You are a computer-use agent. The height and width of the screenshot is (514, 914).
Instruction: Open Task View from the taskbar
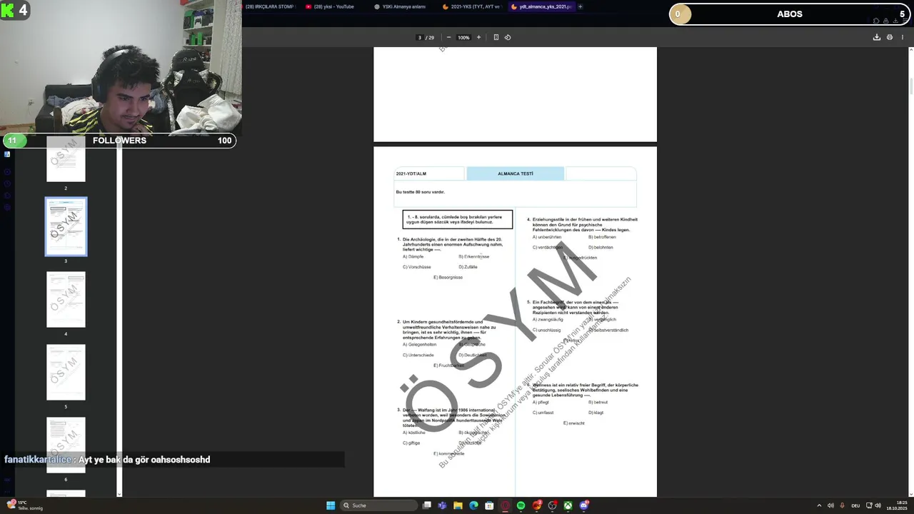point(426,505)
